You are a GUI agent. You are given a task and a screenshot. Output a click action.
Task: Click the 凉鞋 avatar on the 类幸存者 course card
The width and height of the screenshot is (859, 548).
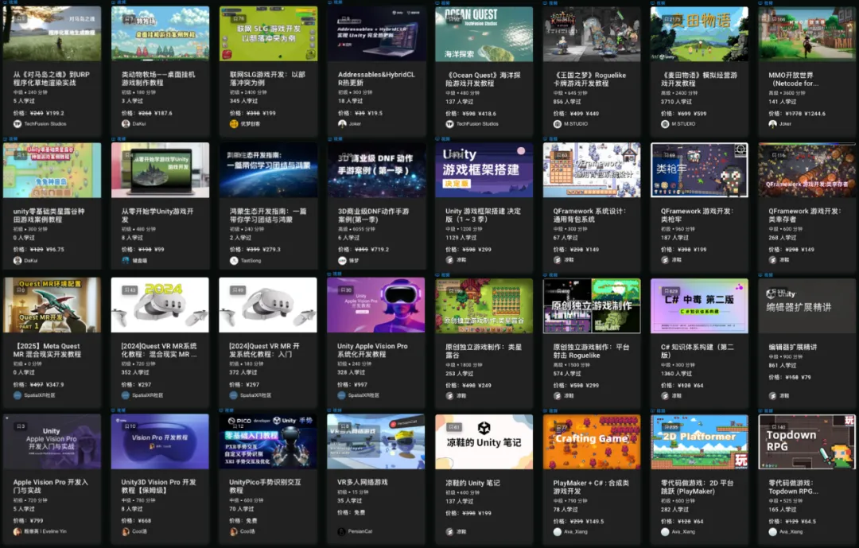(x=773, y=260)
